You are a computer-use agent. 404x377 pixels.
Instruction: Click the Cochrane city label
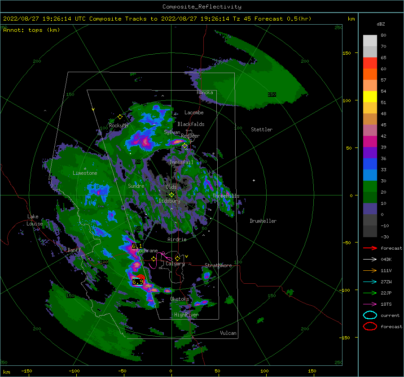pyautogui.click(x=147, y=251)
